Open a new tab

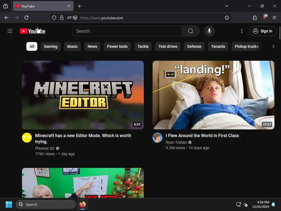click(x=79, y=6)
